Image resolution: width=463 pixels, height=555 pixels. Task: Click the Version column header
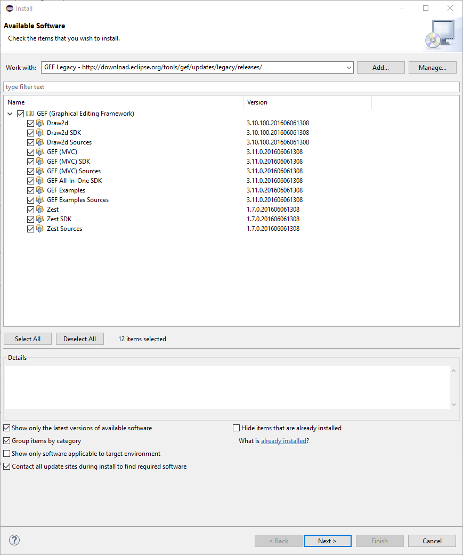pyautogui.click(x=308, y=102)
